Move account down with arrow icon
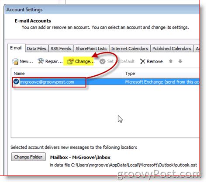 point(180,61)
